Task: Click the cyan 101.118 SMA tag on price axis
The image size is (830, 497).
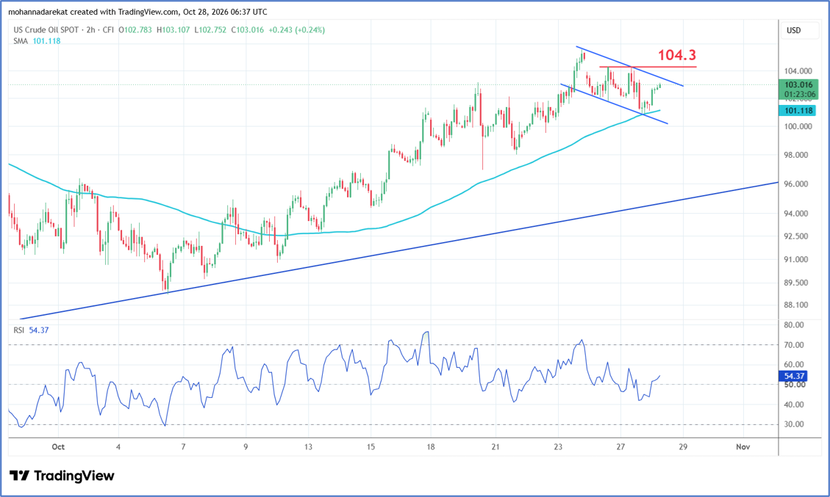Action: pyautogui.click(x=798, y=111)
